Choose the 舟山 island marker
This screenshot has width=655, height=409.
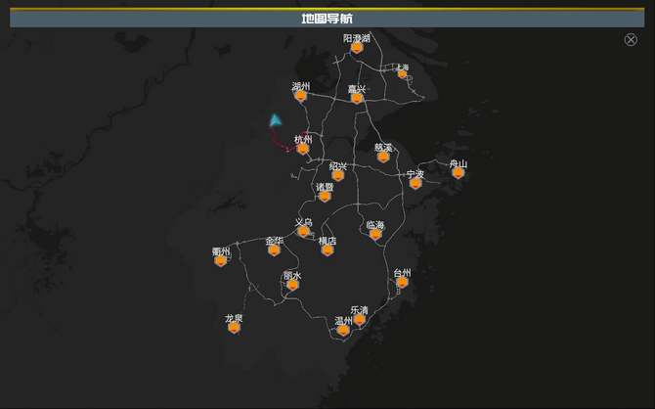click(458, 173)
